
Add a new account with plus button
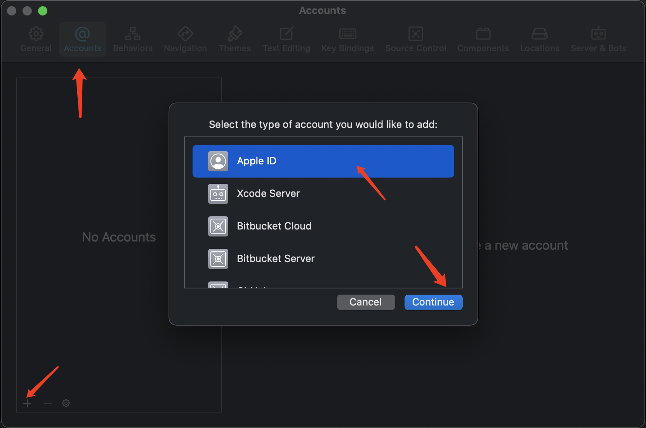[x=28, y=404]
